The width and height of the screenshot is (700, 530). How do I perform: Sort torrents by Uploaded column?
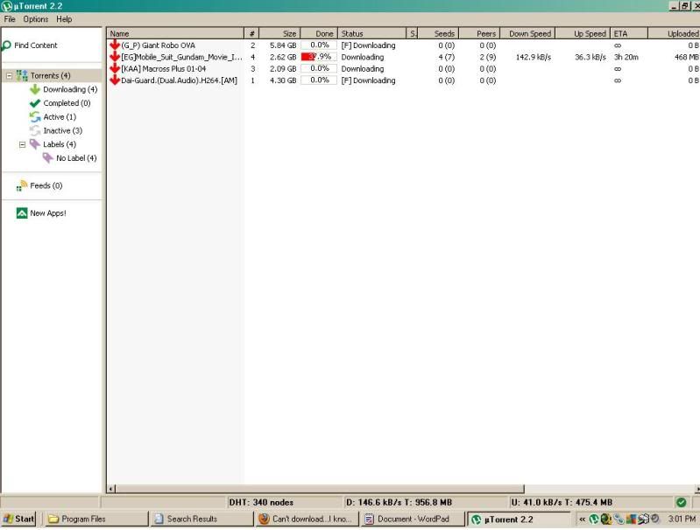point(674,33)
